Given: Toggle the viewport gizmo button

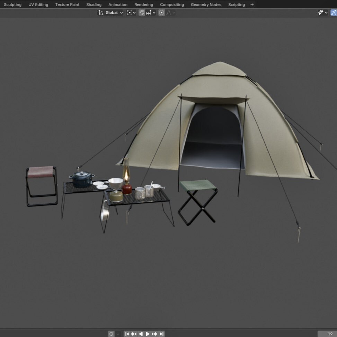Looking at the screenshot, I should point(334,13).
